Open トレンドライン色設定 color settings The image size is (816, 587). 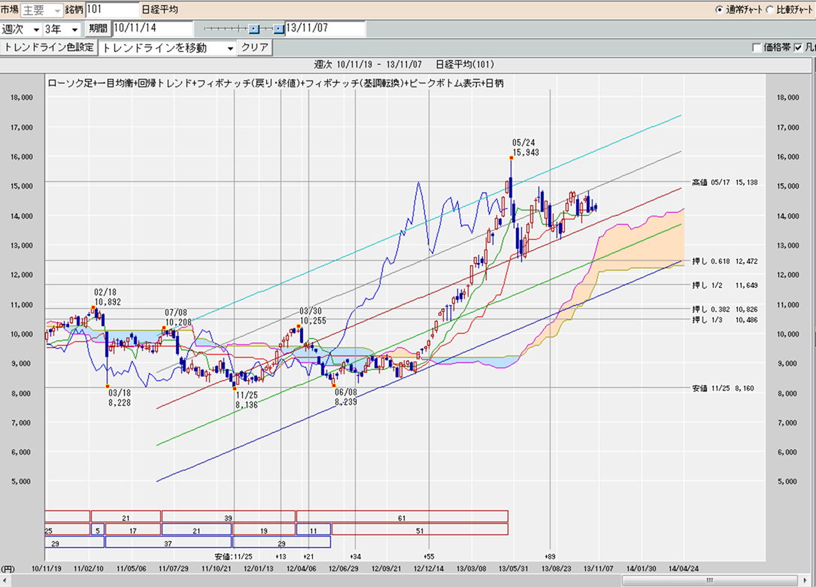[49, 47]
